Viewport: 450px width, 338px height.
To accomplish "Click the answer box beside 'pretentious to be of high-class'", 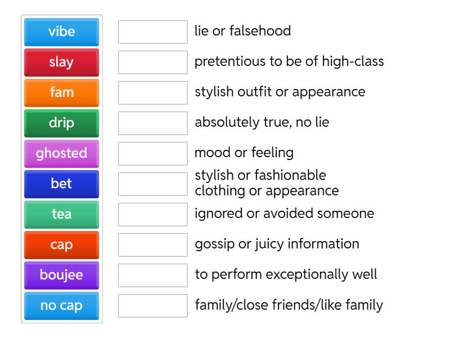I will coord(152,62).
